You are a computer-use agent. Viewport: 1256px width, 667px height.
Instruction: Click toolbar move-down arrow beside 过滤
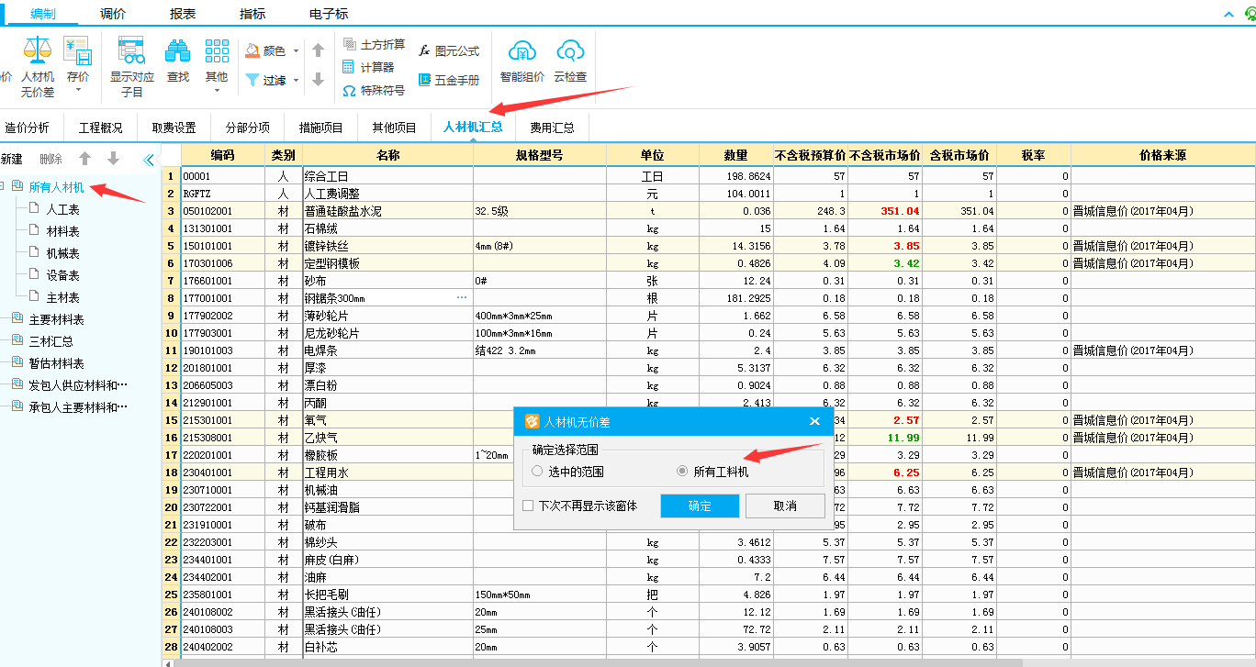pos(318,80)
